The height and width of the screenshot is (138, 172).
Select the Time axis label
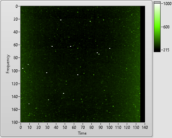(82, 133)
